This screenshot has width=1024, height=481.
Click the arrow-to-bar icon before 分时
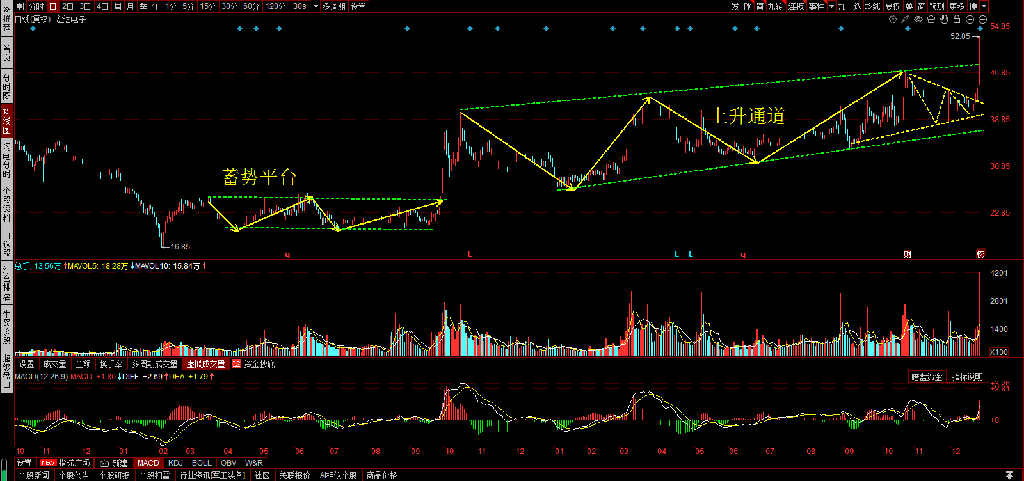[20, 6]
